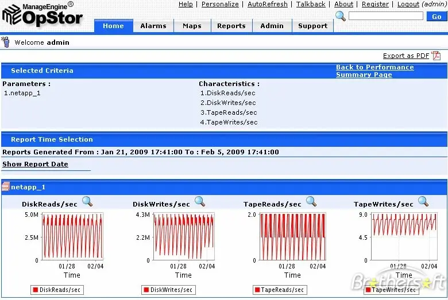Click the '4.TapeWrites/sec' characteristic entry
The height and width of the screenshot is (300, 448).
point(229,122)
